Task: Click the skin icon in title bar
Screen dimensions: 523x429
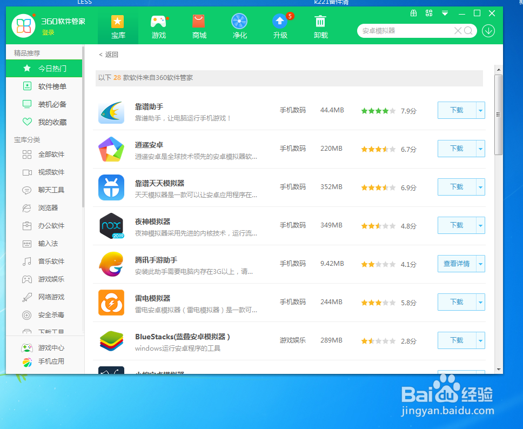Action: (429, 14)
